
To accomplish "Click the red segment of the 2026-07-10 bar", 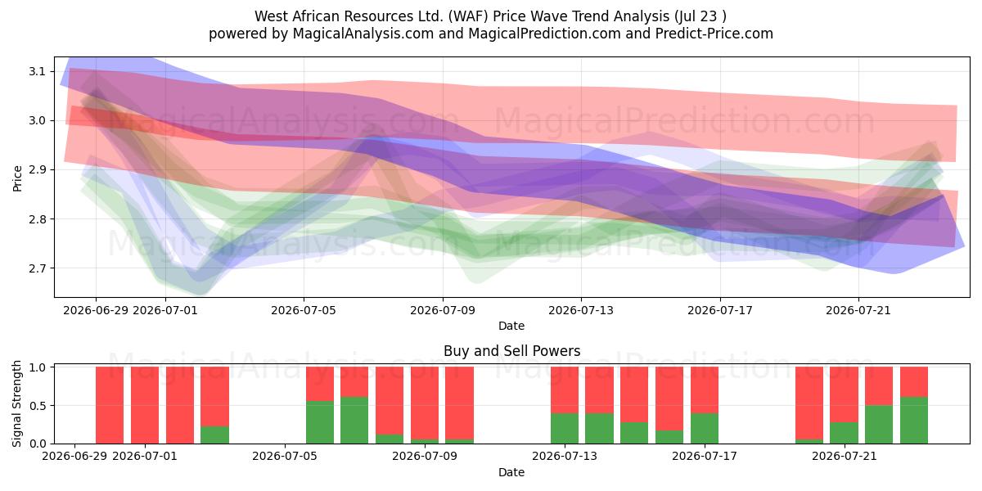I will [x=459, y=403].
